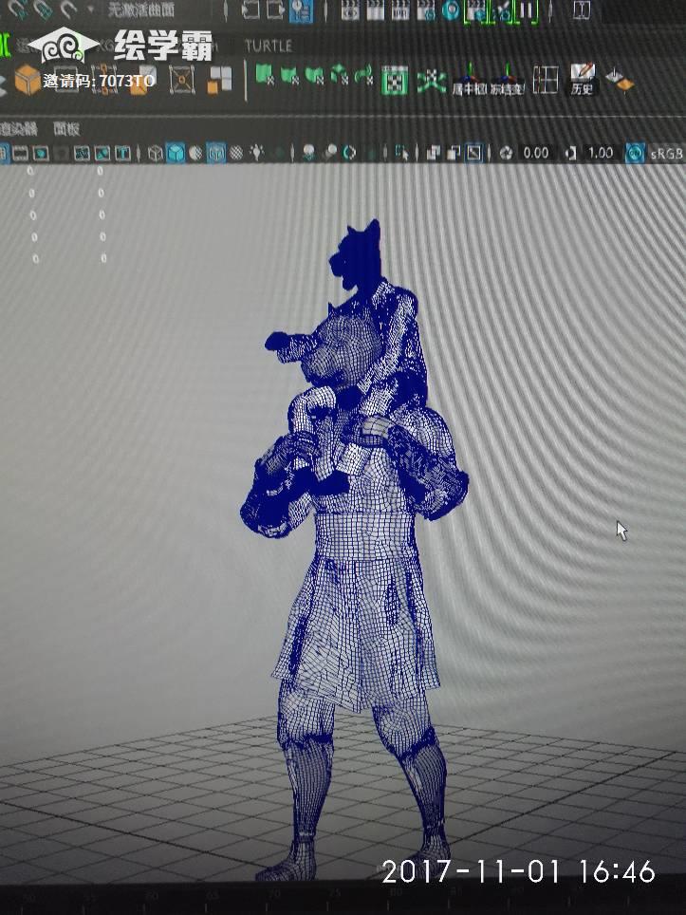Click the orange plane with arrow shelf icon

pos(620,81)
